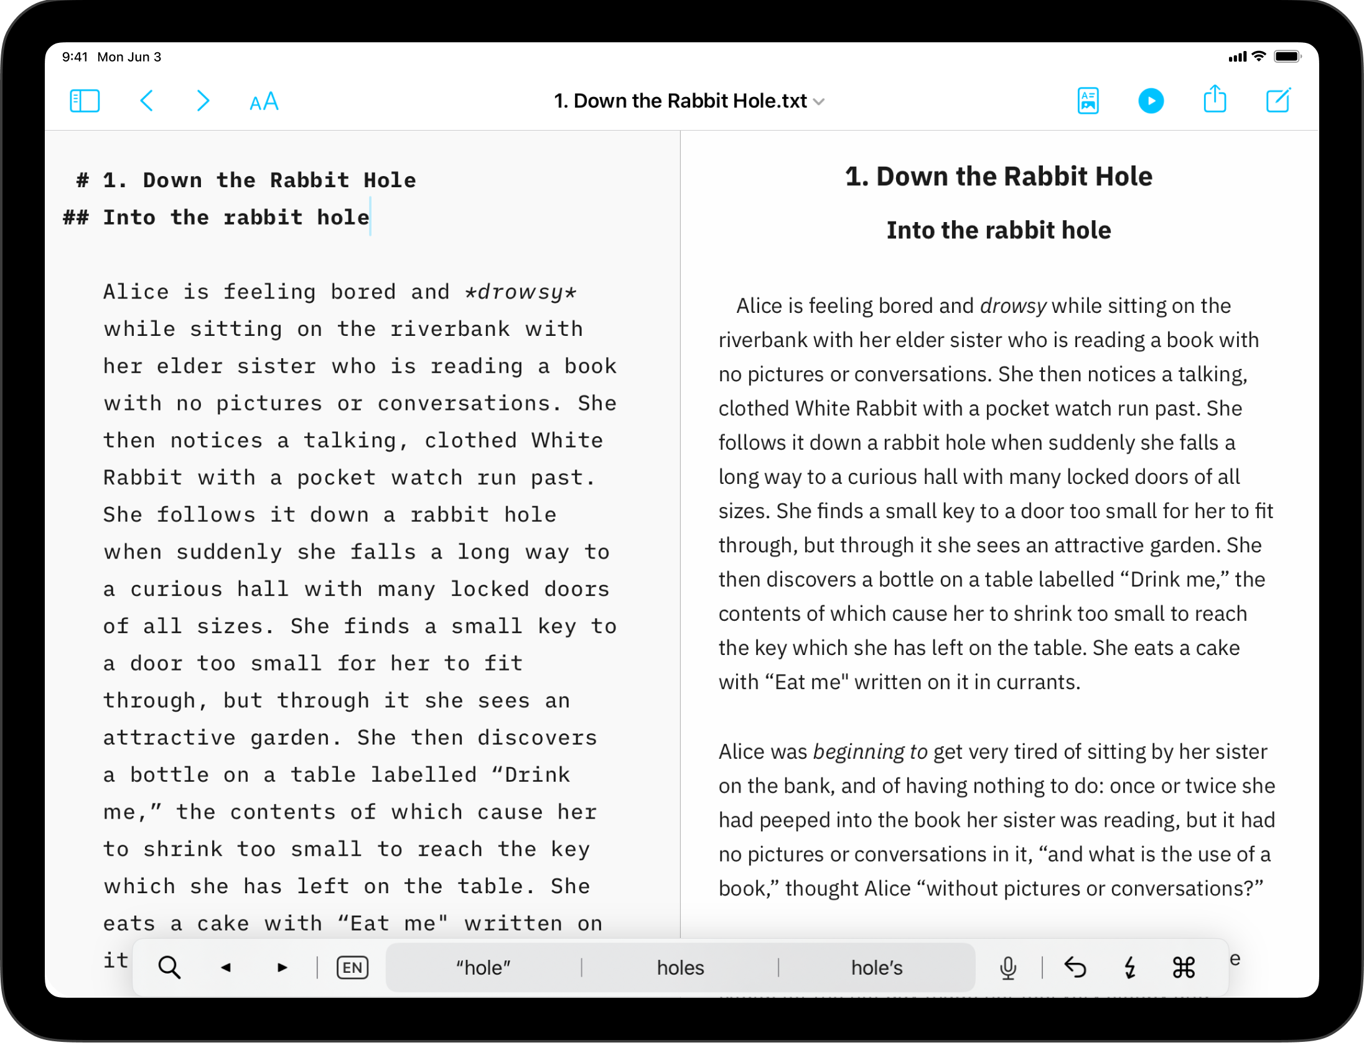Click preview heading '1. Down the Rabbit Hole'
The image size is (1364, 1045).
pos(999,176)
